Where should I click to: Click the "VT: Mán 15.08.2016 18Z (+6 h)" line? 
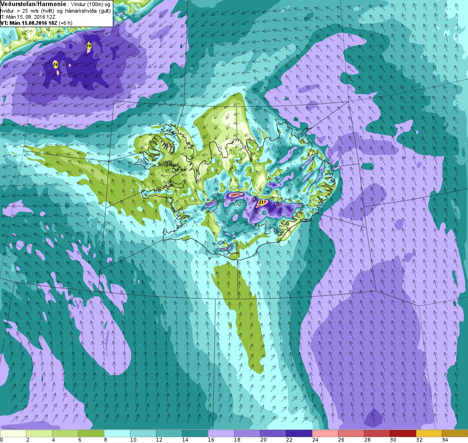click(x=37, y=23)
